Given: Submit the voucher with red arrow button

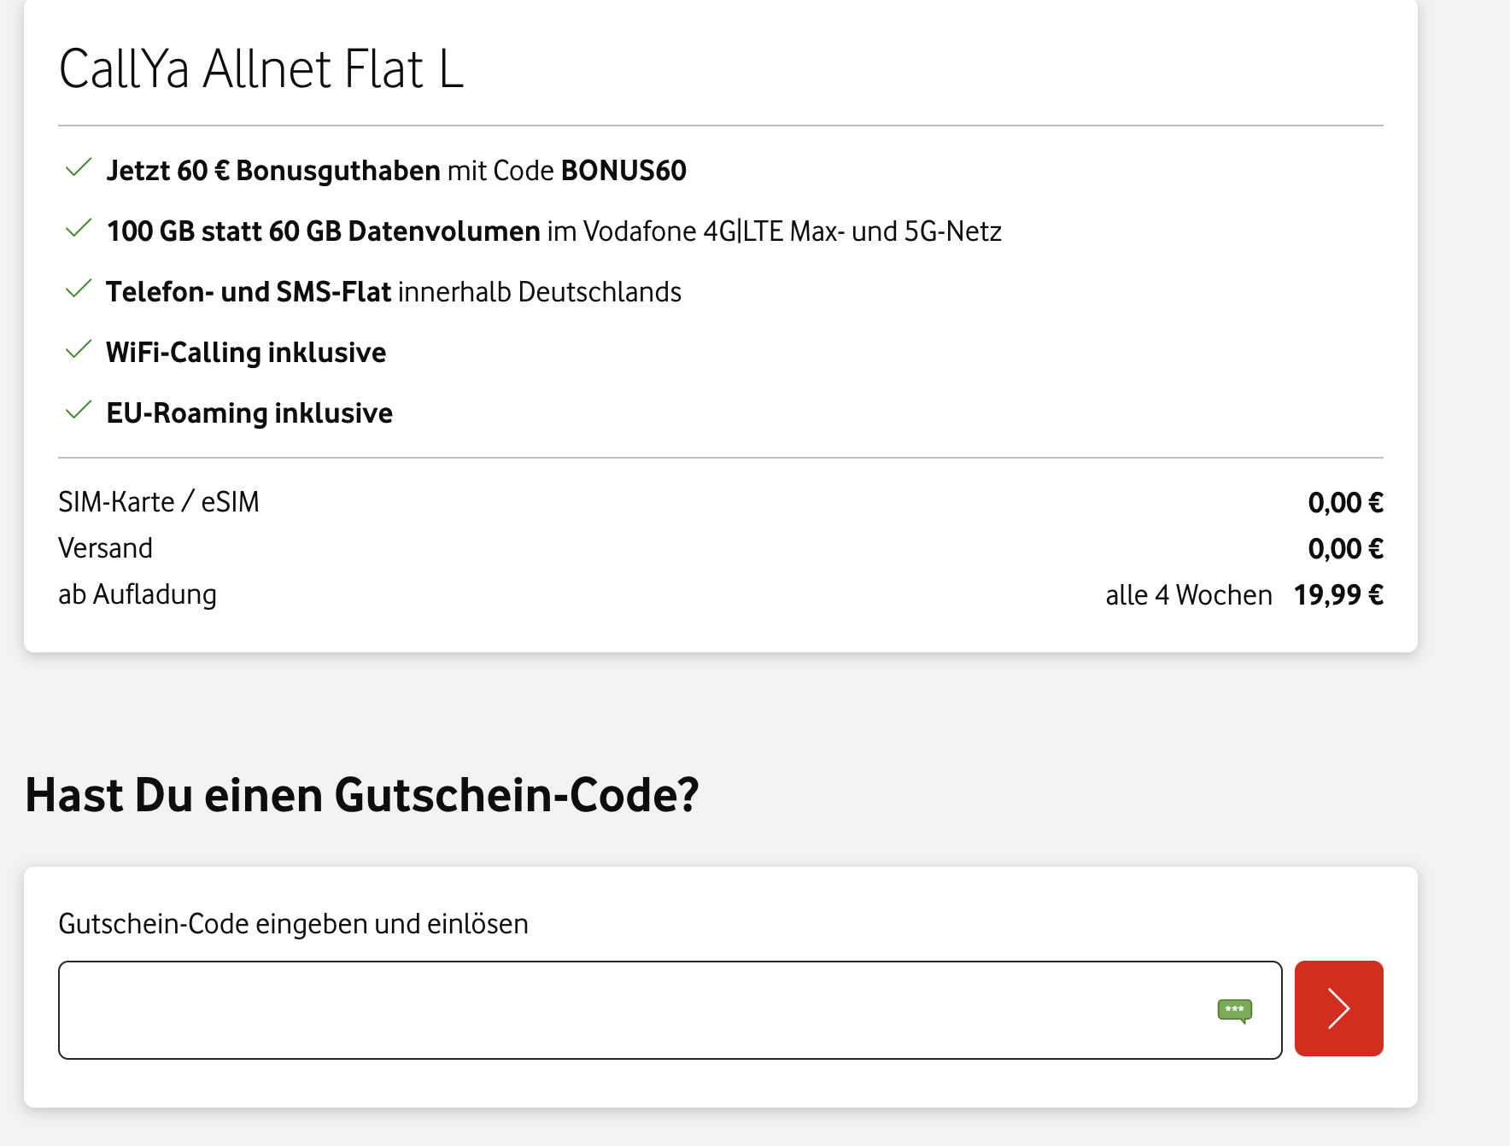Looking at the screenshot, I should point(1338,1009).
